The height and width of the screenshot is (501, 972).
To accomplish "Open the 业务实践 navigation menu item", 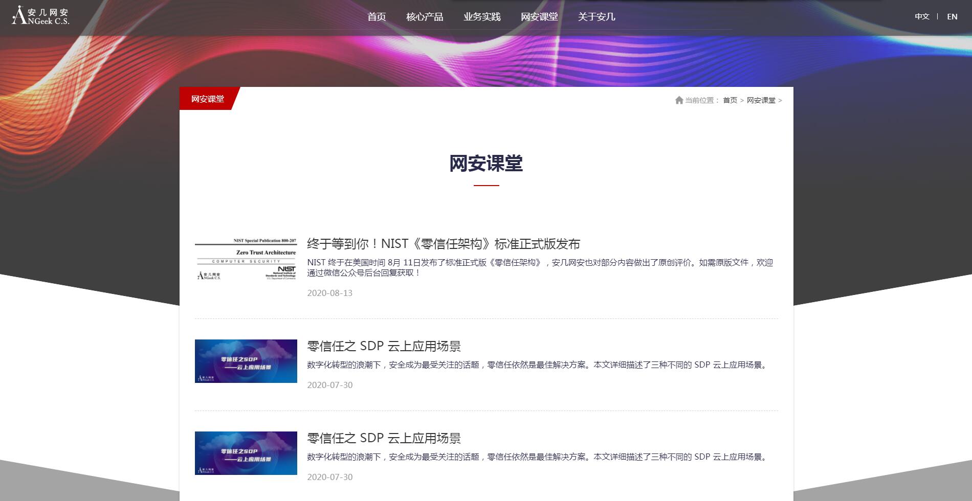I will pyautogui.click(x=481, y=17).
